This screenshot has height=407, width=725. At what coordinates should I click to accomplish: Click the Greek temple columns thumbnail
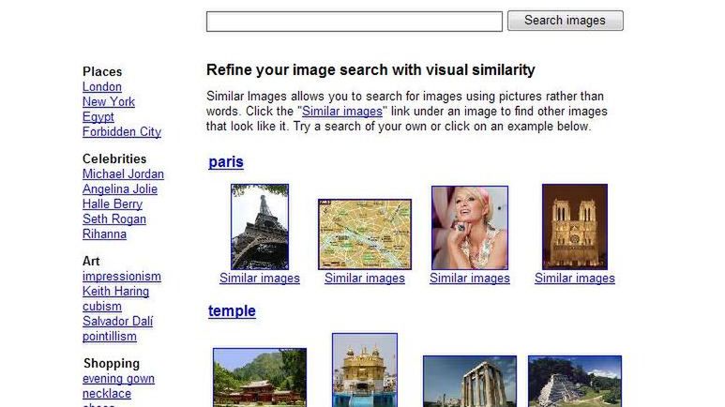tap(469, 382)
